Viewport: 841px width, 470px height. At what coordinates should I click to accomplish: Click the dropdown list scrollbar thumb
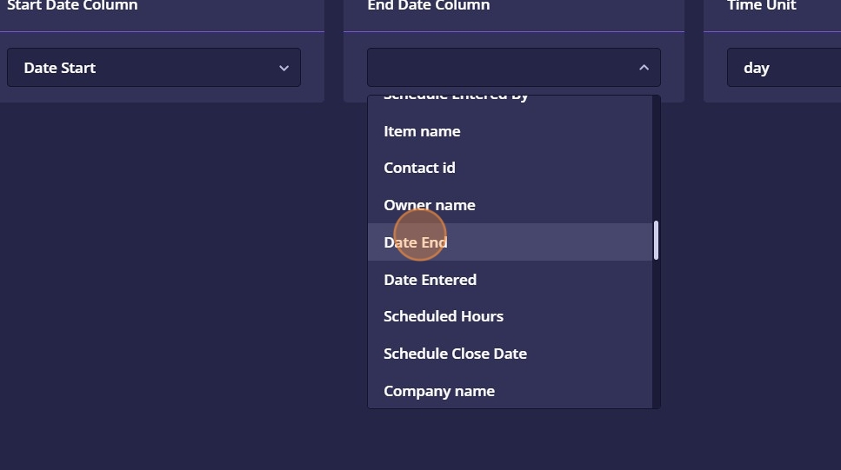coord(656,240)
